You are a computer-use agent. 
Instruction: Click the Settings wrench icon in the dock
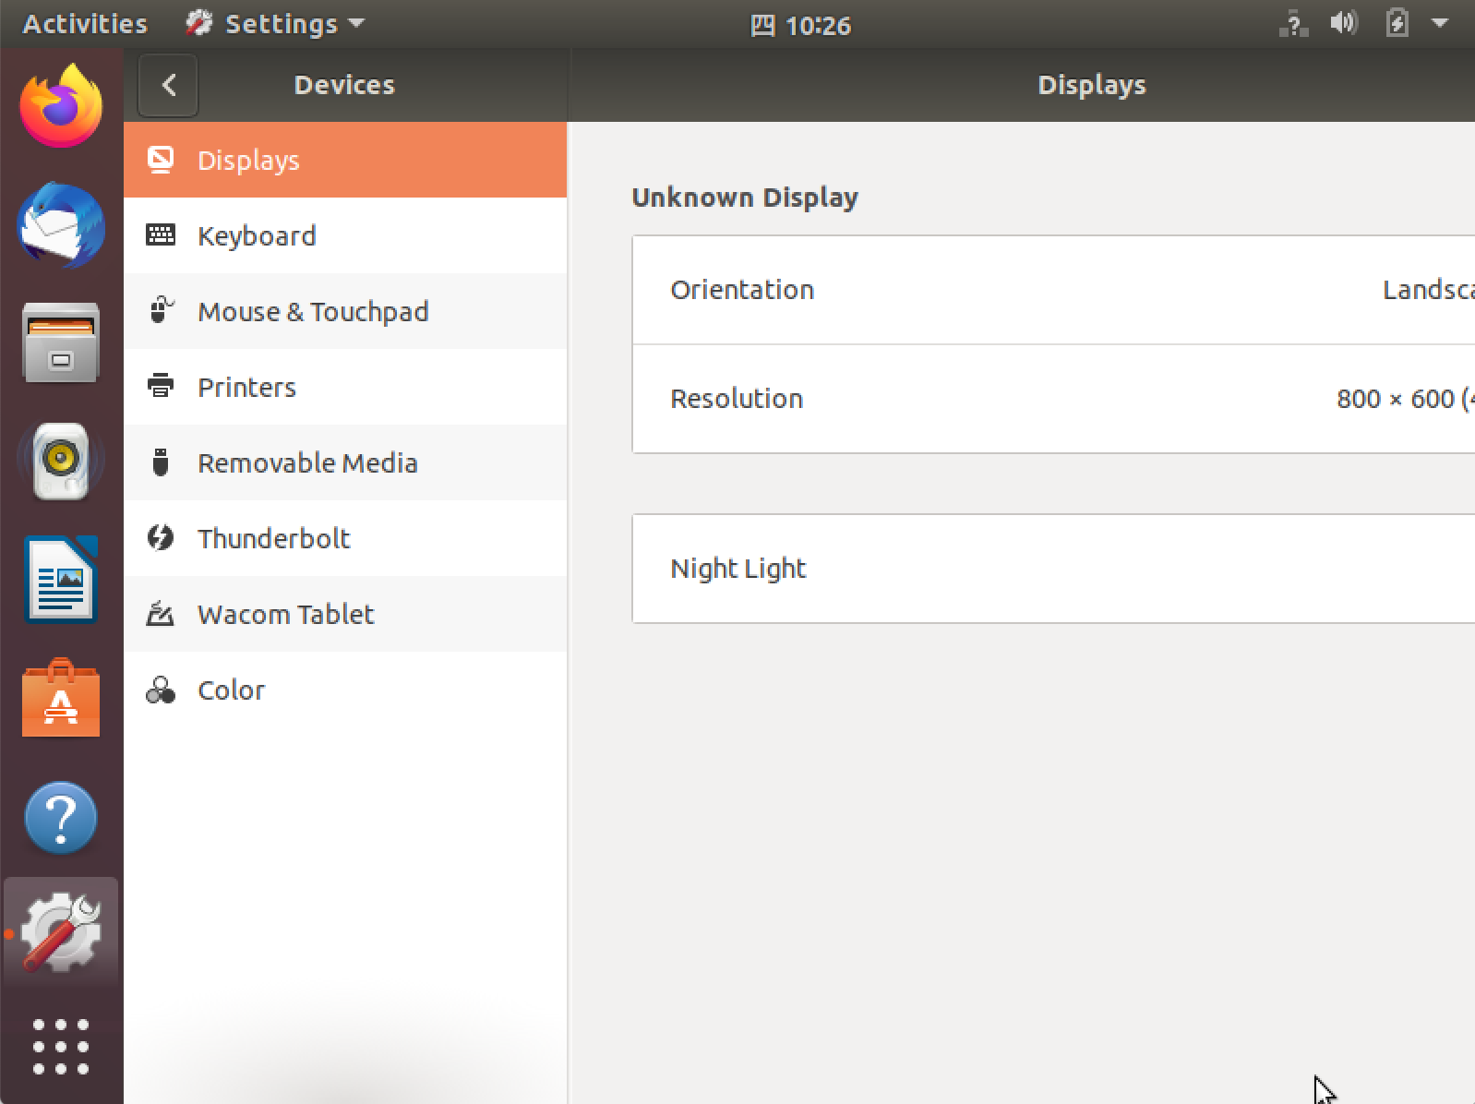[x=61, y=932]
